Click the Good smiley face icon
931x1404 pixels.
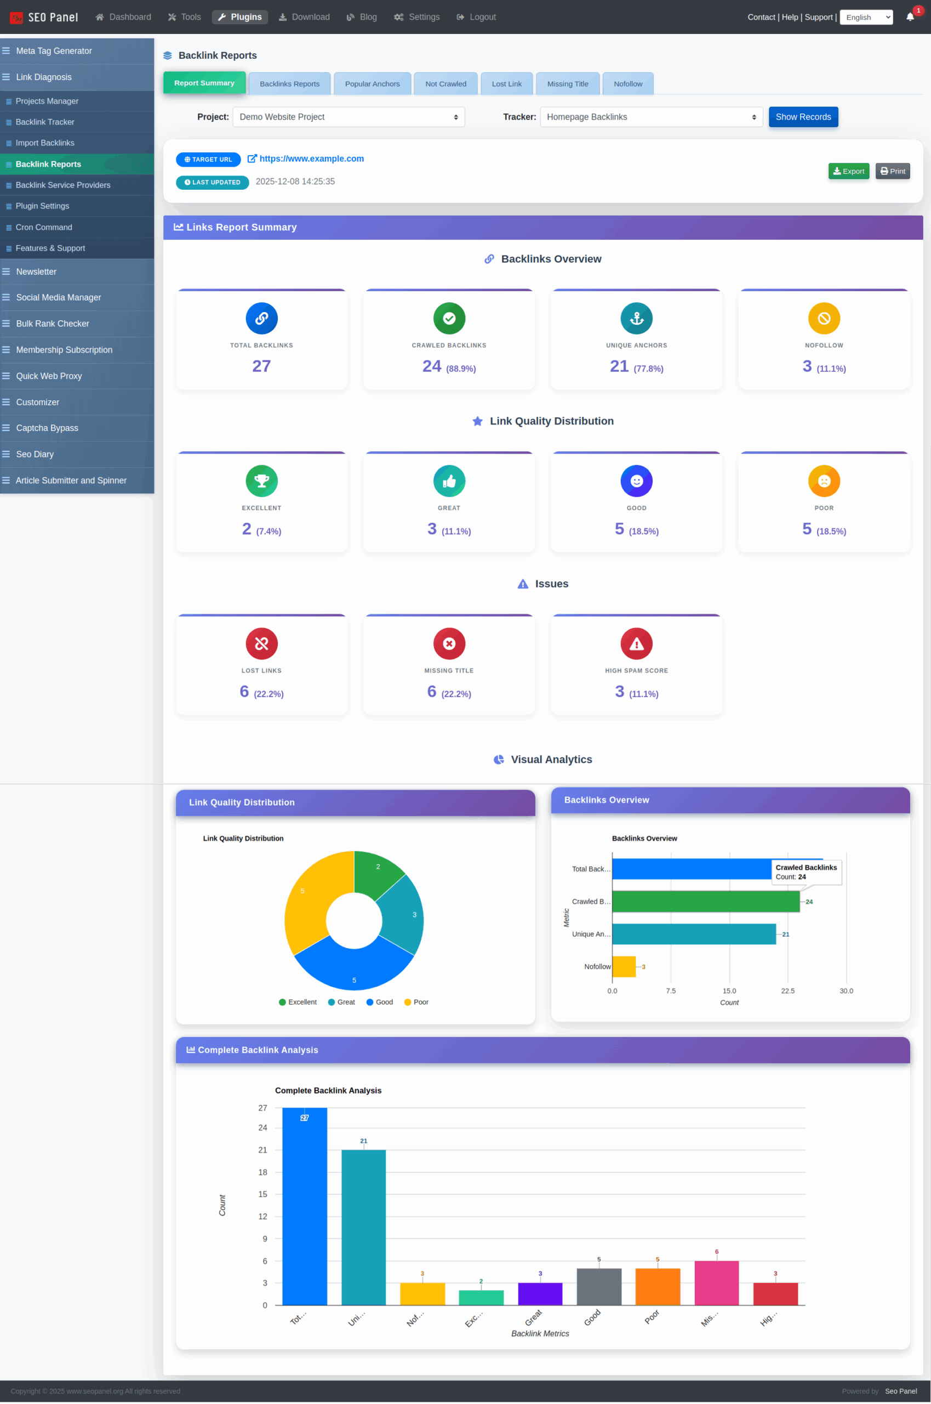pyautogui.click(x=637, y=482)
